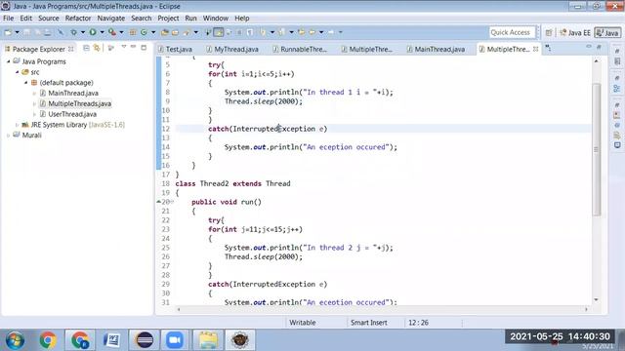
Task: Click the Back navigation arrow icon
Action: tap(312, 32)
